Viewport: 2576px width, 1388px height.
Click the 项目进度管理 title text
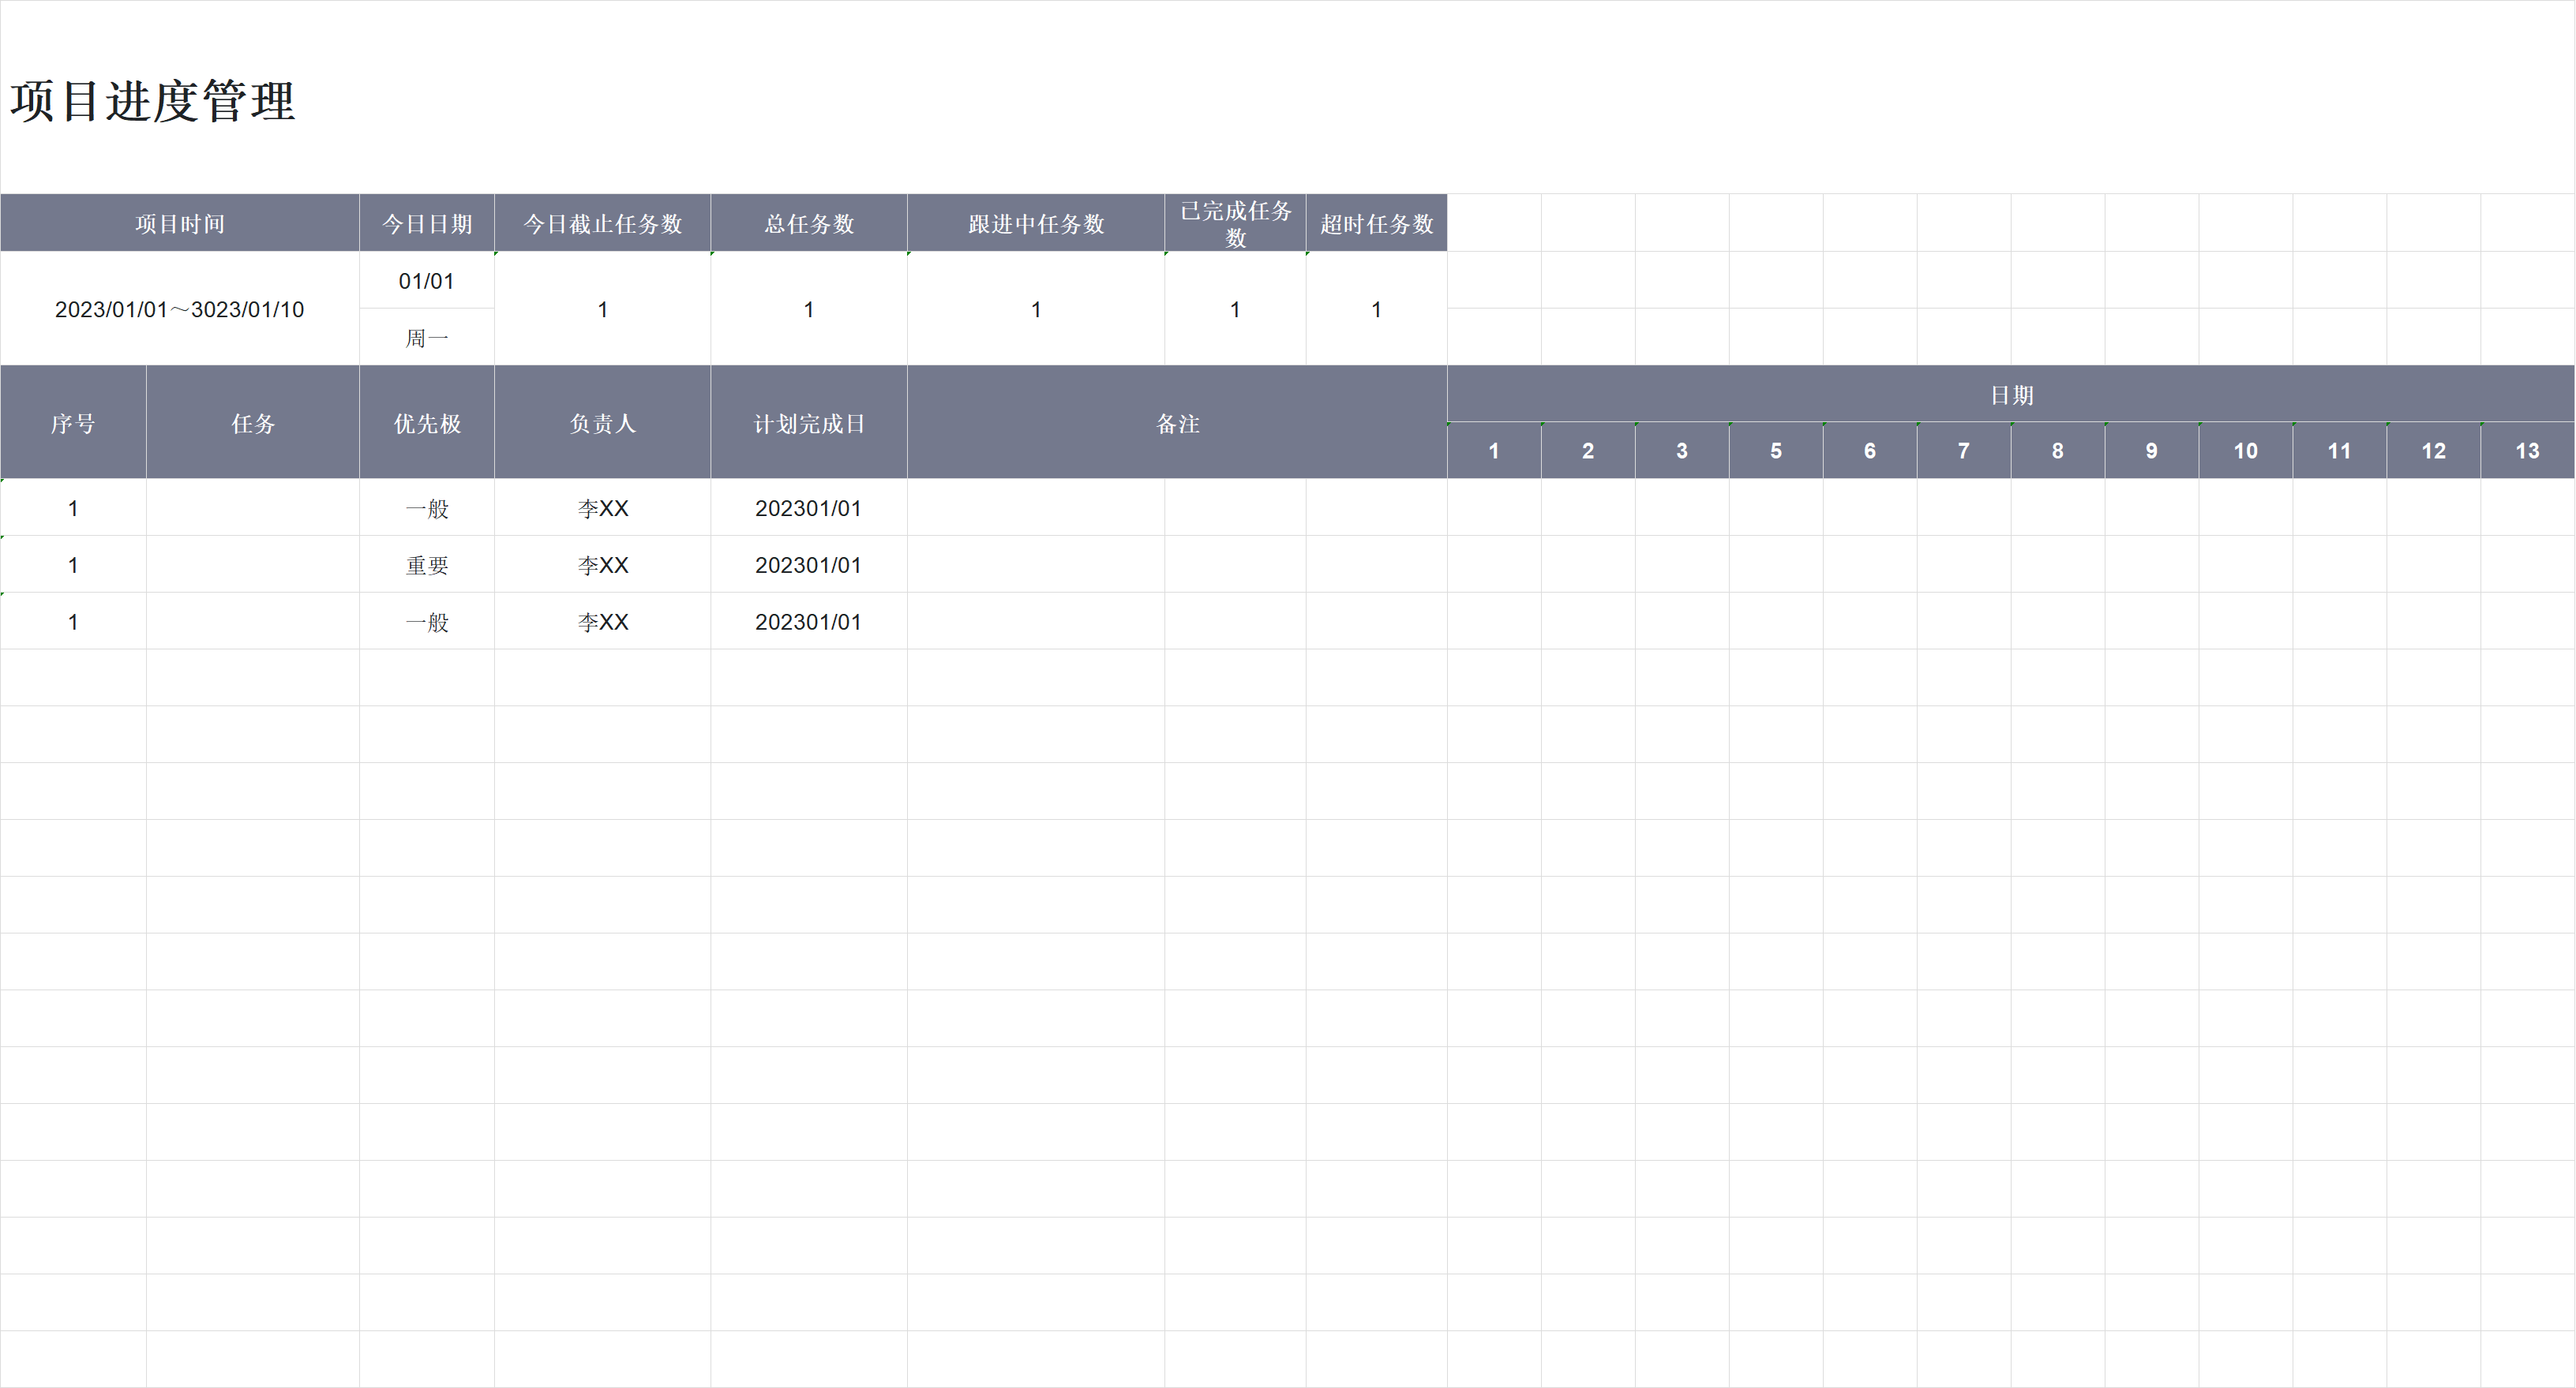[x=153, y=102]
